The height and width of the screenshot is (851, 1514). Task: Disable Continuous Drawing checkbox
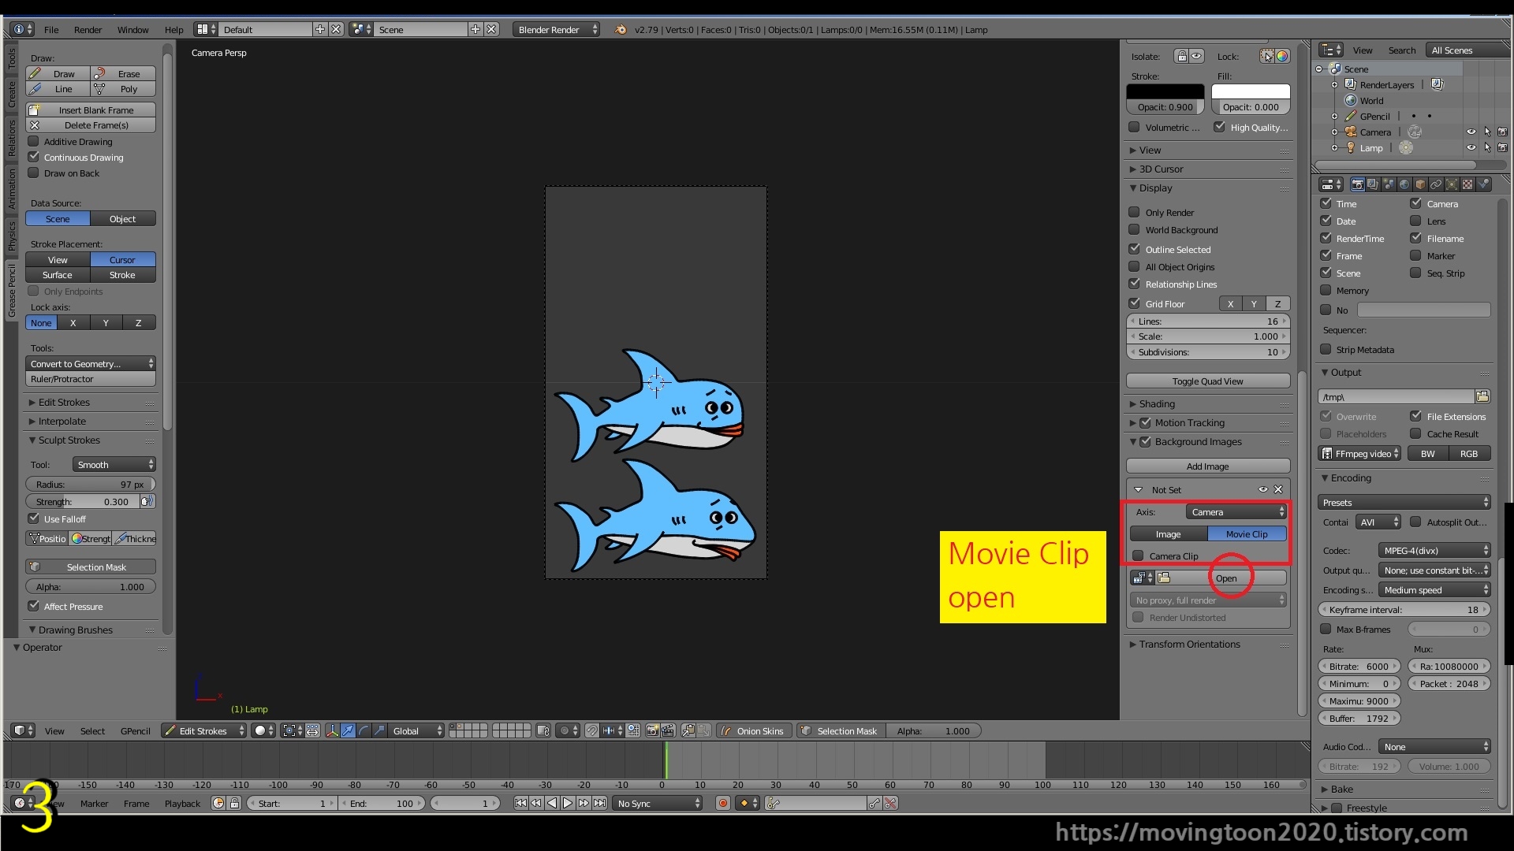(33, 157)
